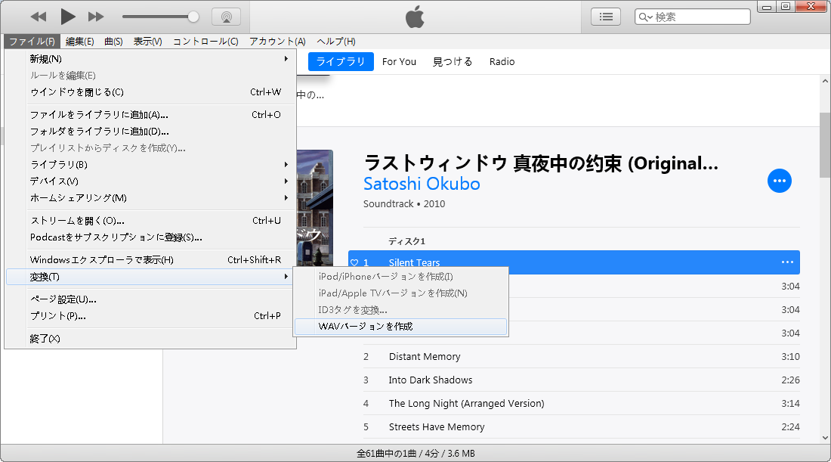Viewport: 831px width, 462px height.
Task: Expand the 新規(N) submenu
Action: (x=150, y=59)
